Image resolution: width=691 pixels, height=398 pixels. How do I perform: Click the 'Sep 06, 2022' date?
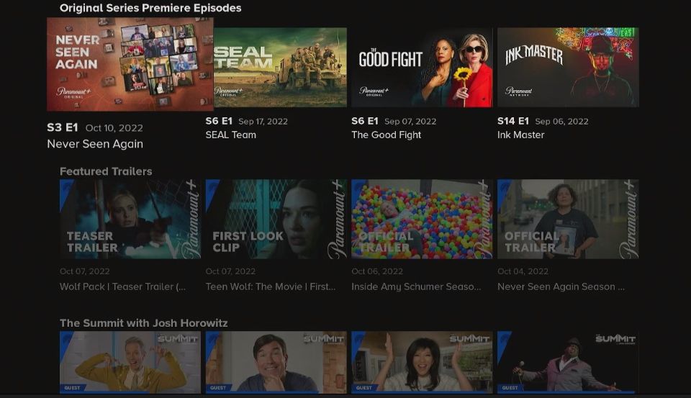562,121
